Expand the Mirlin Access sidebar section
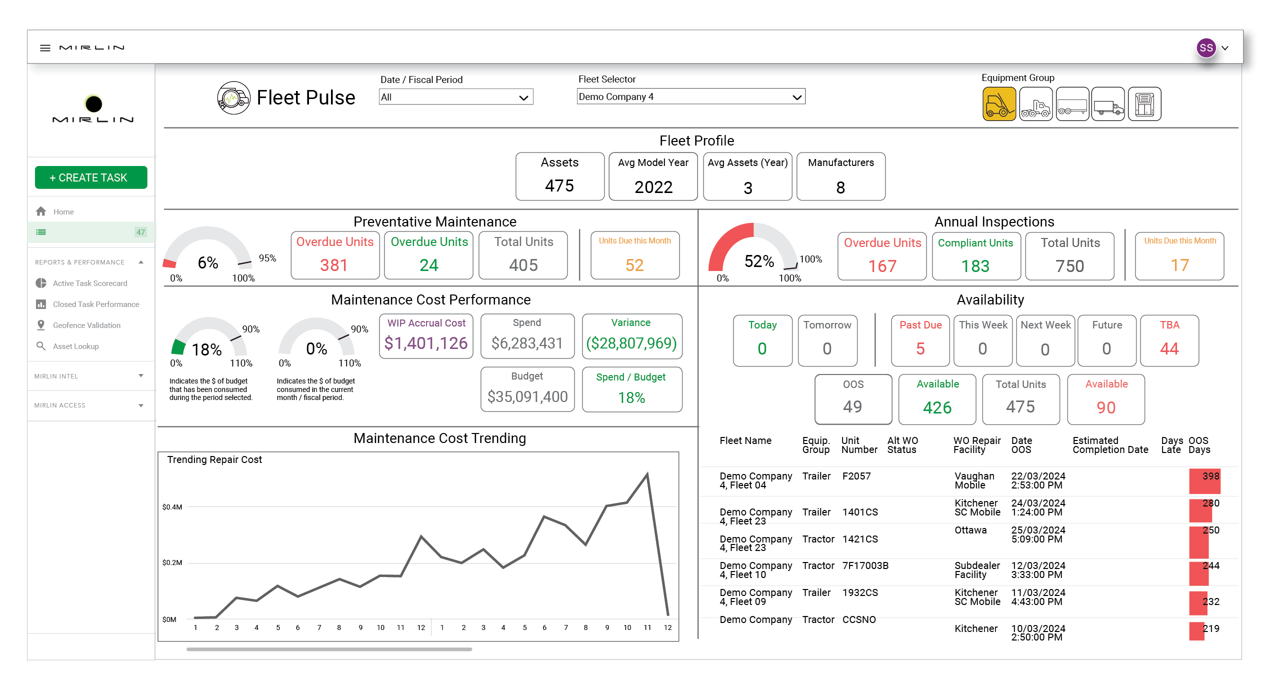1275x680 pixels. 140,405
